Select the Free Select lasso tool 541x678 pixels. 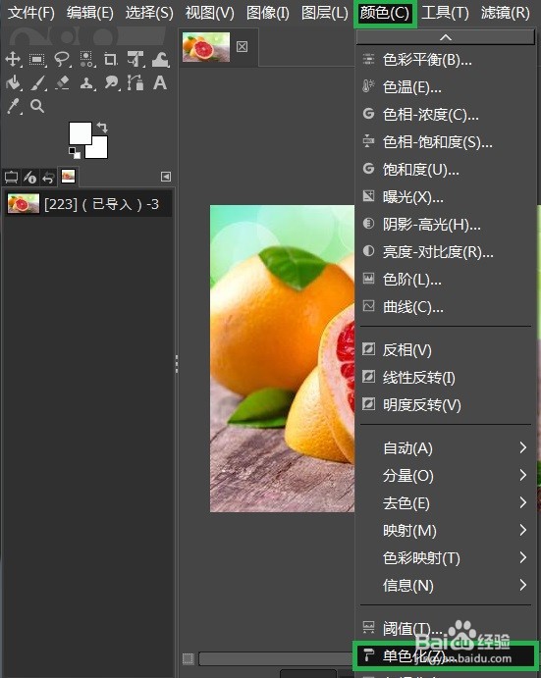(62, 59)
